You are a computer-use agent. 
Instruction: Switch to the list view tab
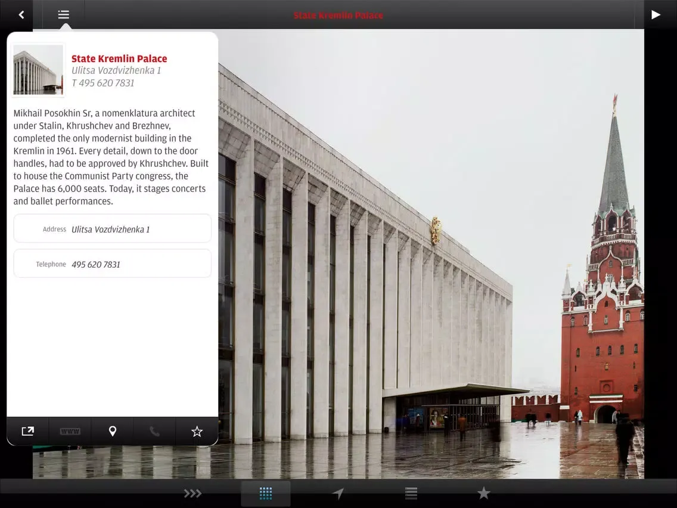411,493
